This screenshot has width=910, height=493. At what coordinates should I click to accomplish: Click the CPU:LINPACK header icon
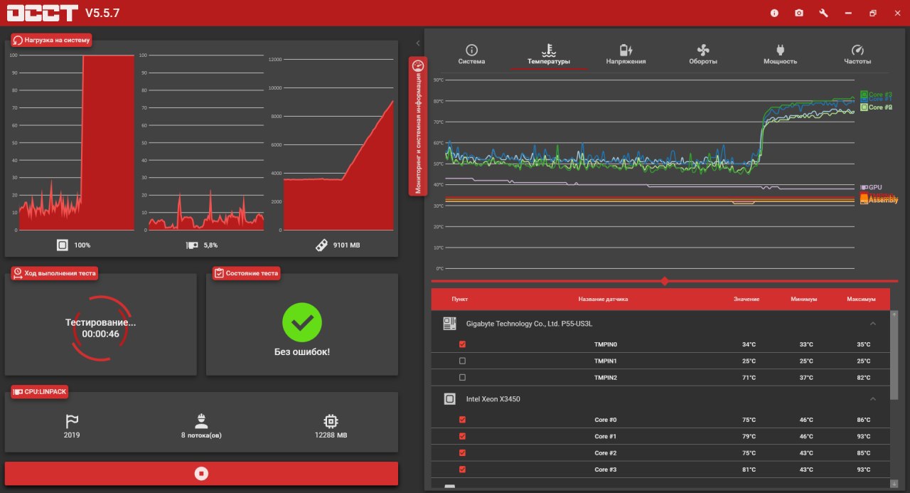pos(18,391)
